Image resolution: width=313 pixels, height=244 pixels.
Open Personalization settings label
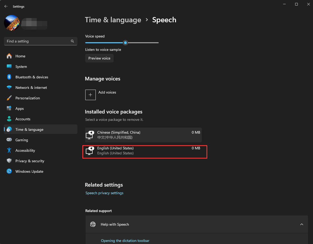(x=28, y=98)
